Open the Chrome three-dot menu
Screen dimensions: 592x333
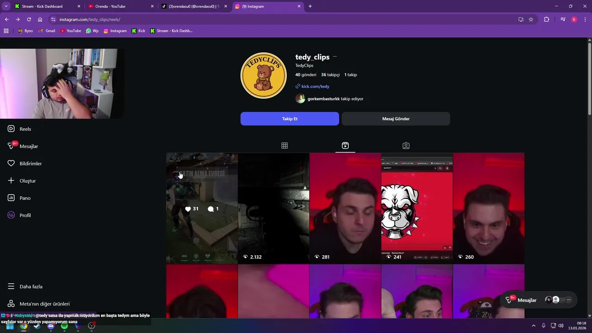(x=585, y=19)
